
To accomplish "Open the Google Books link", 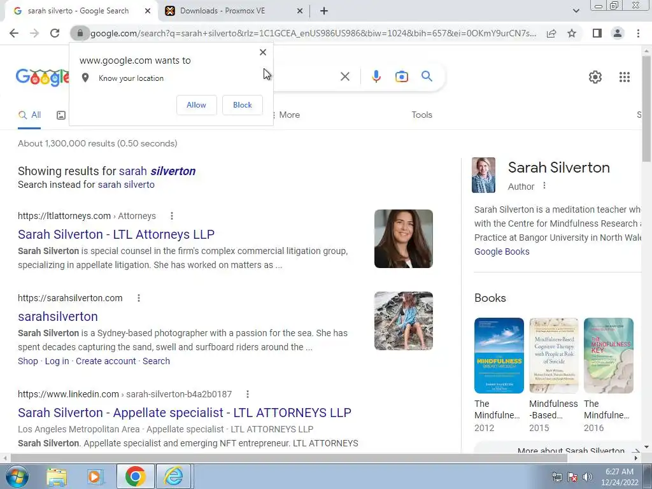I will coord(502,252).
